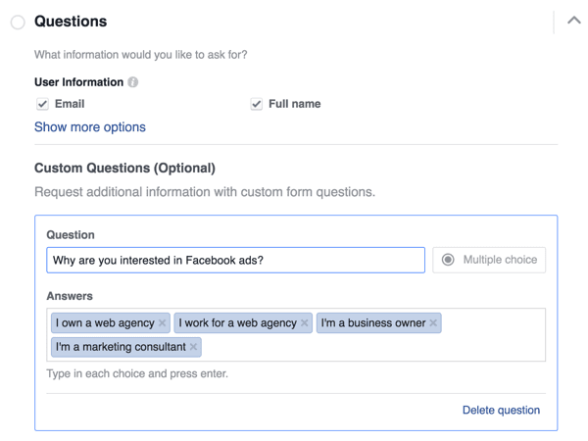Select the 'I own a web agency' tag
Image resolution: width=588 pixels, height=441 pixels.
coord(104,322)
